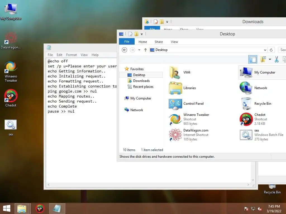
Task: Select VM4 user folder item
Action: 180,72
